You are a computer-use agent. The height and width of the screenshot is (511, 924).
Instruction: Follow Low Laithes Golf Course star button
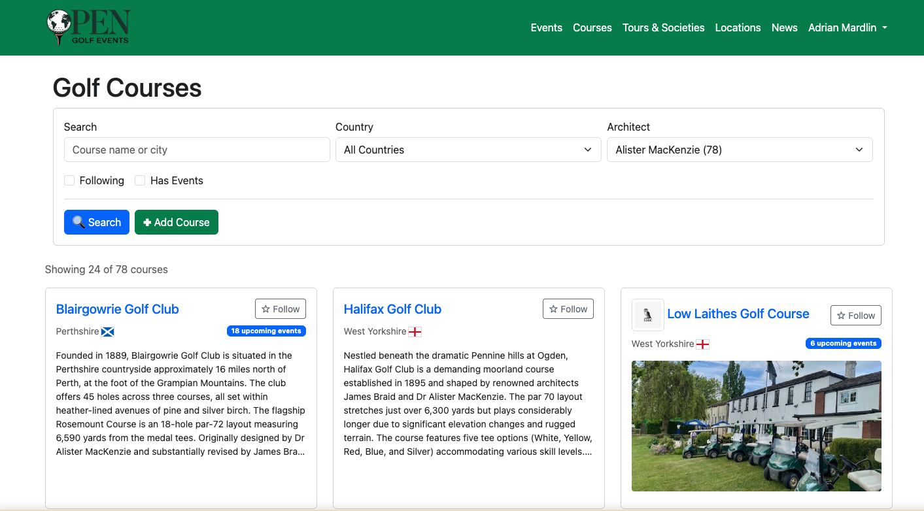point(855,316)
